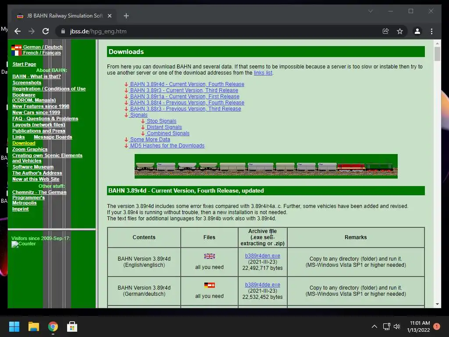Click the German-Swiss flag icon in sidebar
The height and width of the screenshot is (337, 449).
17,47
